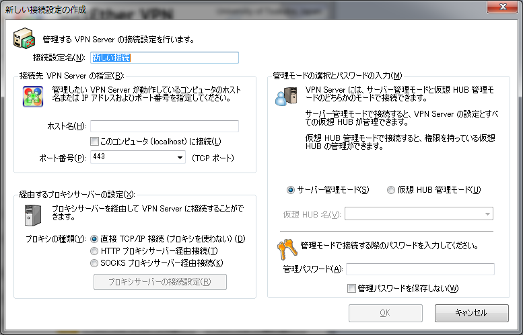
Task: Click the golden keys password icon
Action: click(x=287, y=249)
